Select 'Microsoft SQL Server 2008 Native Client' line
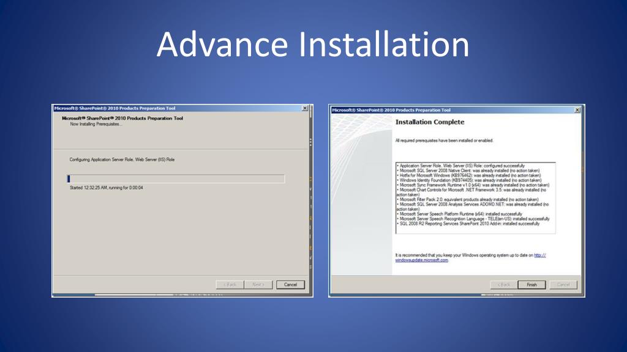The width and height of the screenshot is (627, 352). coord(468,170)
